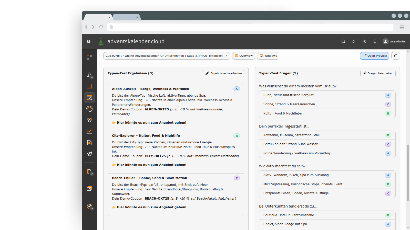Select the highlighted view-page module icon

click(x=89, y=98)
